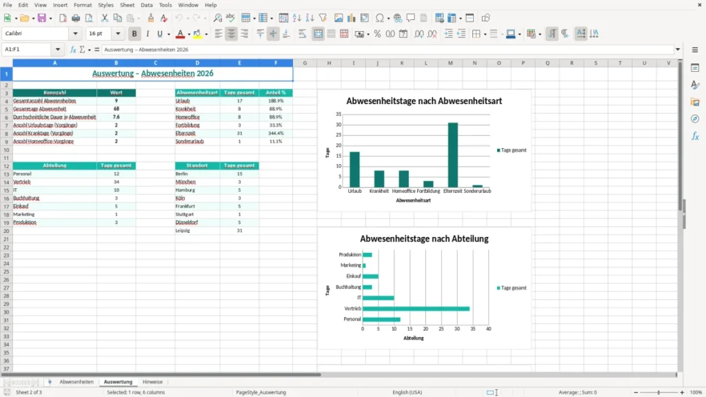Image resolution: width=706 pixels, height=397 pixels.
Task: Toggle Center Horizontally alignment
Action: point(232,34)
